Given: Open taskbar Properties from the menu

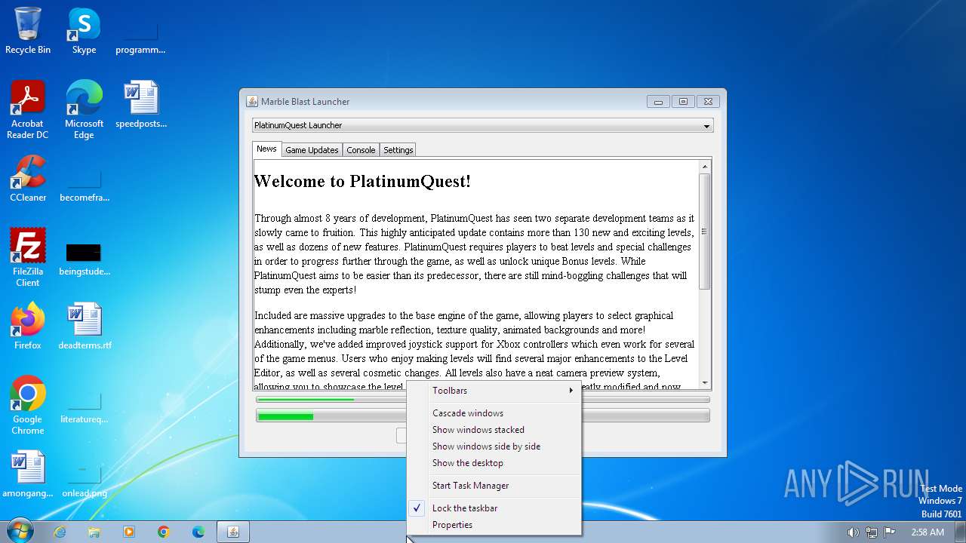Looking at the screenshot, I should 494,525.
